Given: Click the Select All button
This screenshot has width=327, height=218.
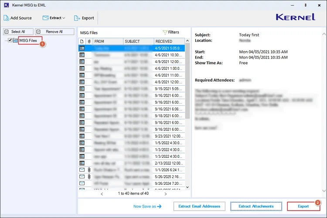Looking at the screenshot, I should [x=18, y=31].
